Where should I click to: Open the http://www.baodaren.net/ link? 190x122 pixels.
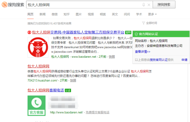pyautogui.click(x=66, y=112)
